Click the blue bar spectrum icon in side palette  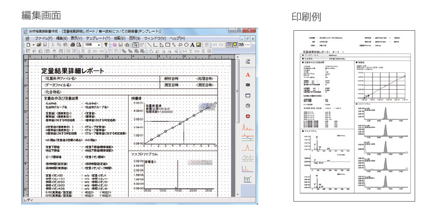click(x=247, y=179)
